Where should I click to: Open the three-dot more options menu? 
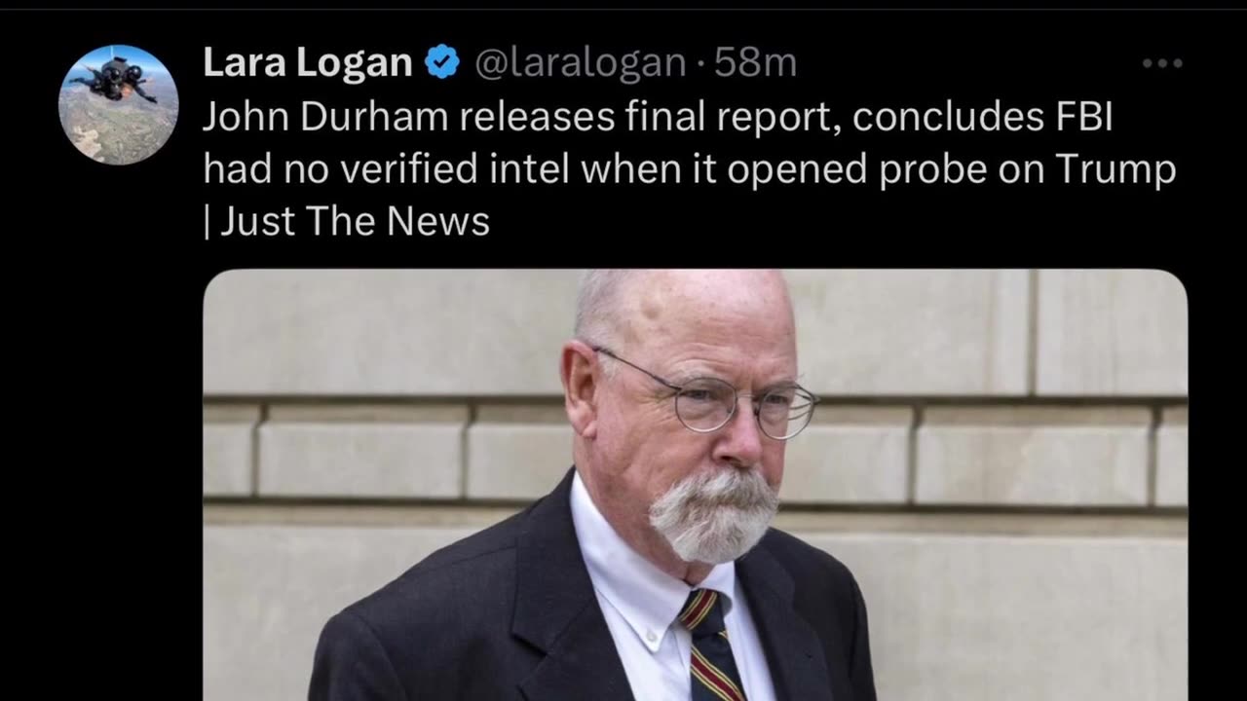click(x=1162, y=63)
